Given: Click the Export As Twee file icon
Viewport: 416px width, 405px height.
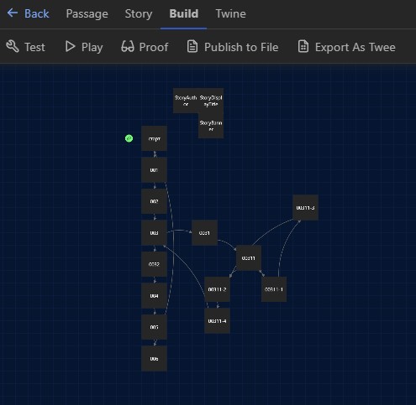Looking at the screenshot, I should click(x=303, y=46).
